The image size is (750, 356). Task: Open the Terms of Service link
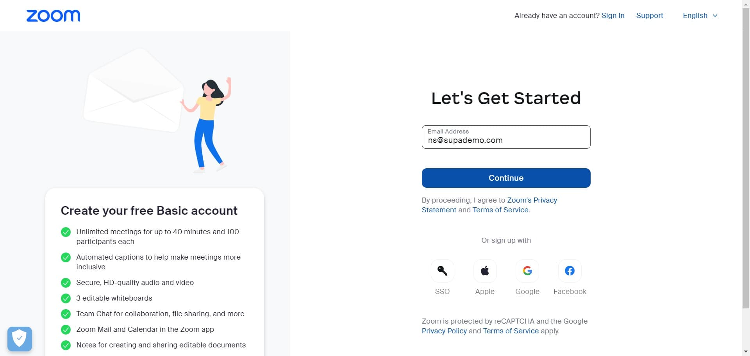point(500,210)
